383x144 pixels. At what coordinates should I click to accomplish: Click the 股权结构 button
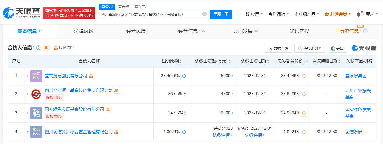coord(64,48)
